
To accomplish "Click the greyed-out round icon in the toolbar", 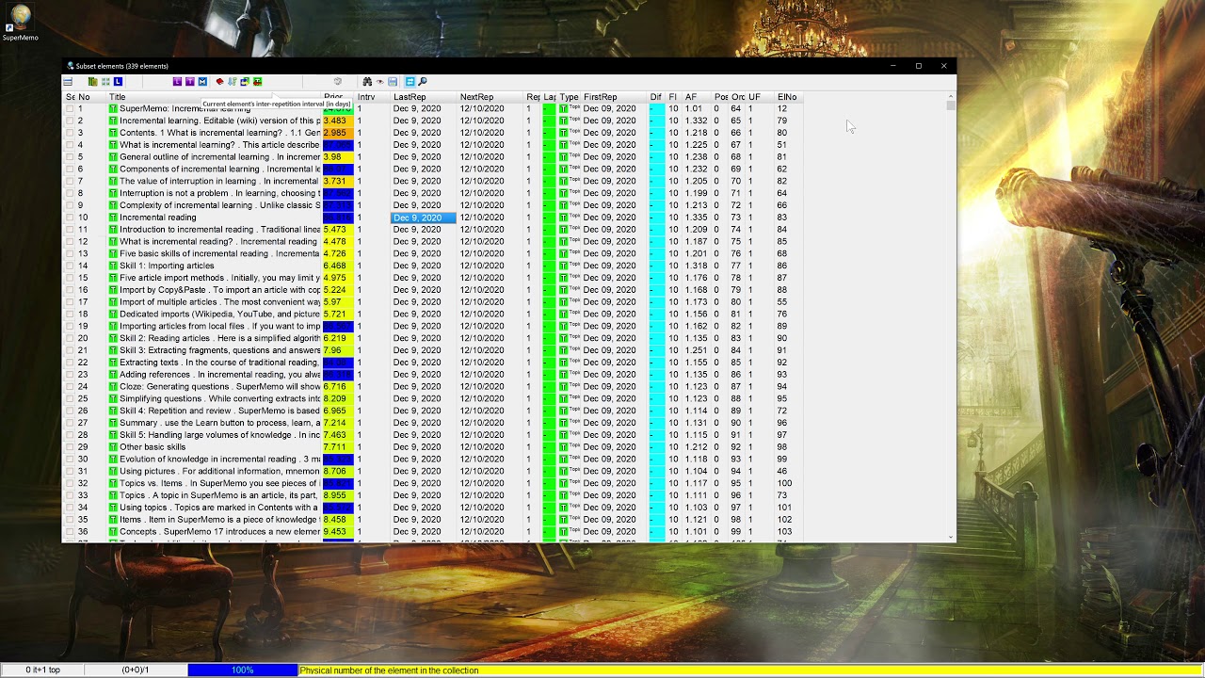I will [x=338, y=82].
